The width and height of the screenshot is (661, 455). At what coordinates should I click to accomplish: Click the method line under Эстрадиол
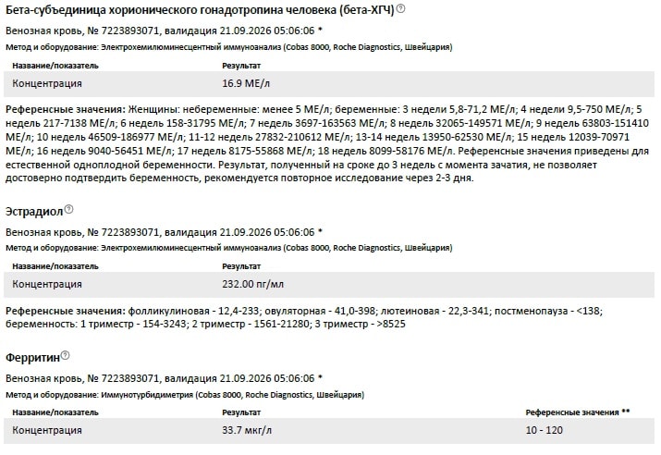coord(229,248)
